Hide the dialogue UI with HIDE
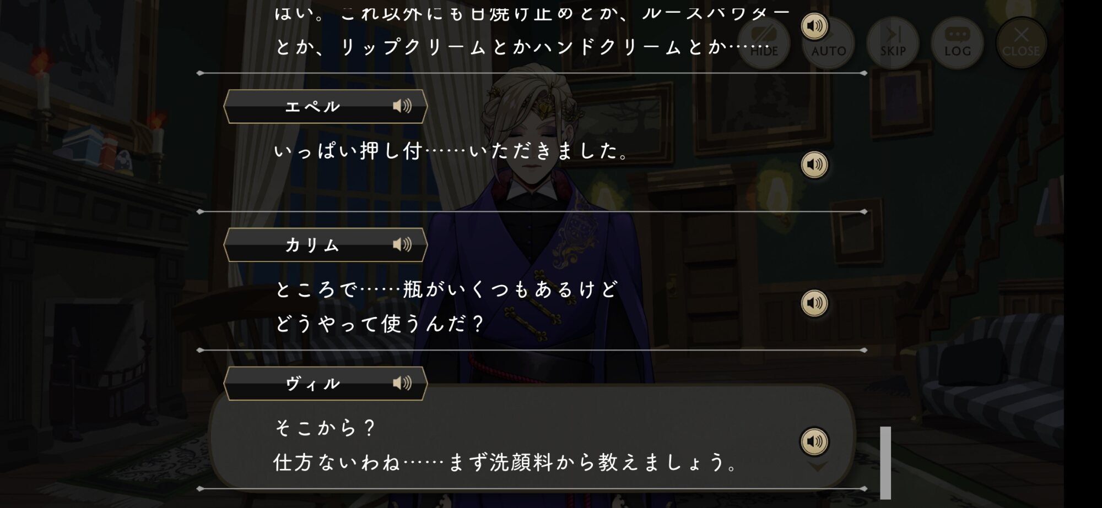Viewport: 1102px width, 508px height. (x=764, y=43)
